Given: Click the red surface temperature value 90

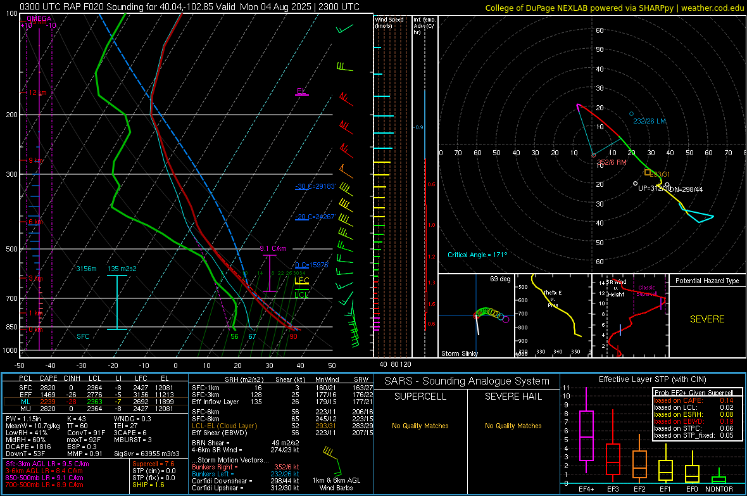Looking at the screenshot, I should point(293,336).
